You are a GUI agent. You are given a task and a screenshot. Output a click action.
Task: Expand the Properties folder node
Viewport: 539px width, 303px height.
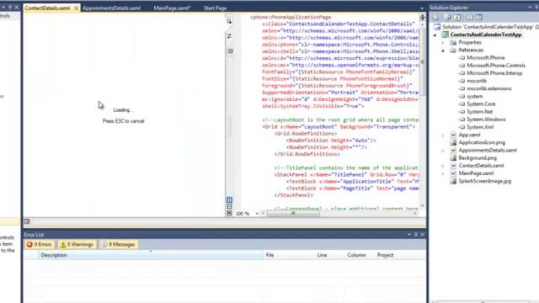[x=443, y=43]
